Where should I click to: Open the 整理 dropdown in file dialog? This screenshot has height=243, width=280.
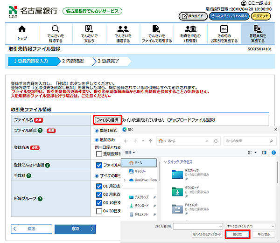[130, 153]
